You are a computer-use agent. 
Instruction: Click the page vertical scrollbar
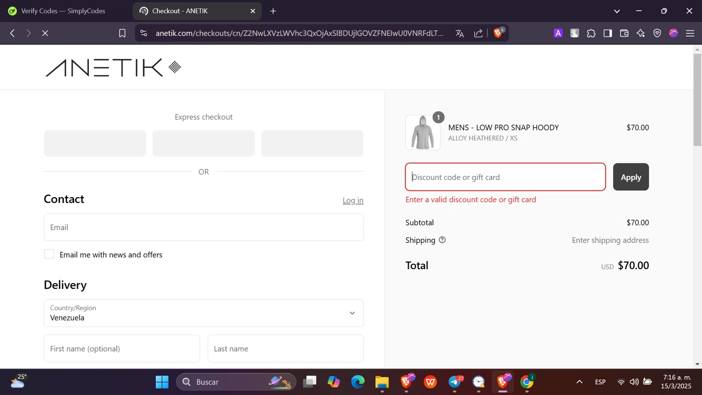[697, 100]
